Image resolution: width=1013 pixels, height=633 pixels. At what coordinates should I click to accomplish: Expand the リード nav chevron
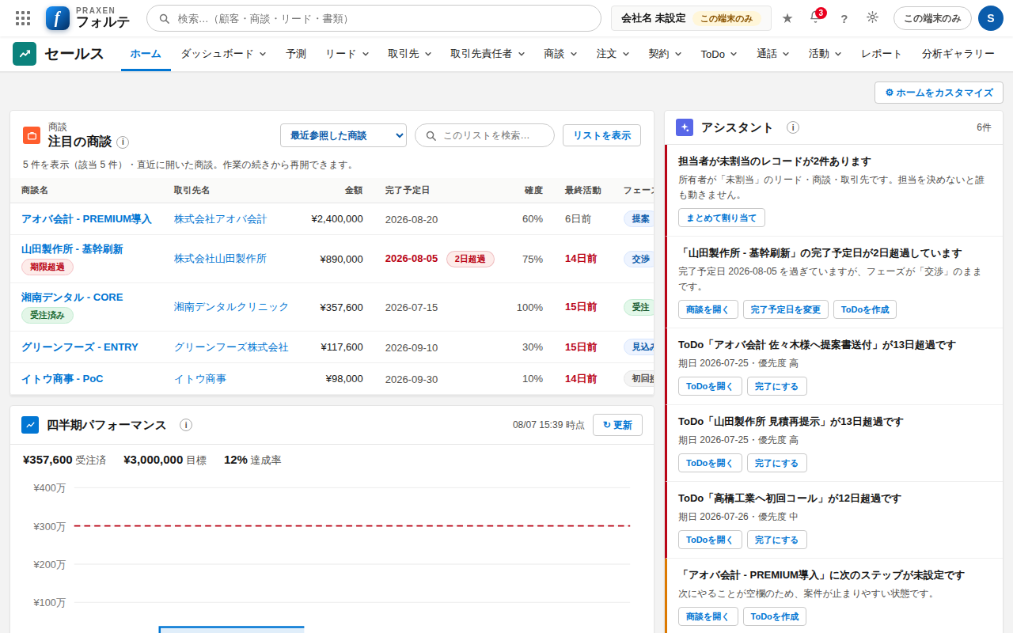pos(366,54)
